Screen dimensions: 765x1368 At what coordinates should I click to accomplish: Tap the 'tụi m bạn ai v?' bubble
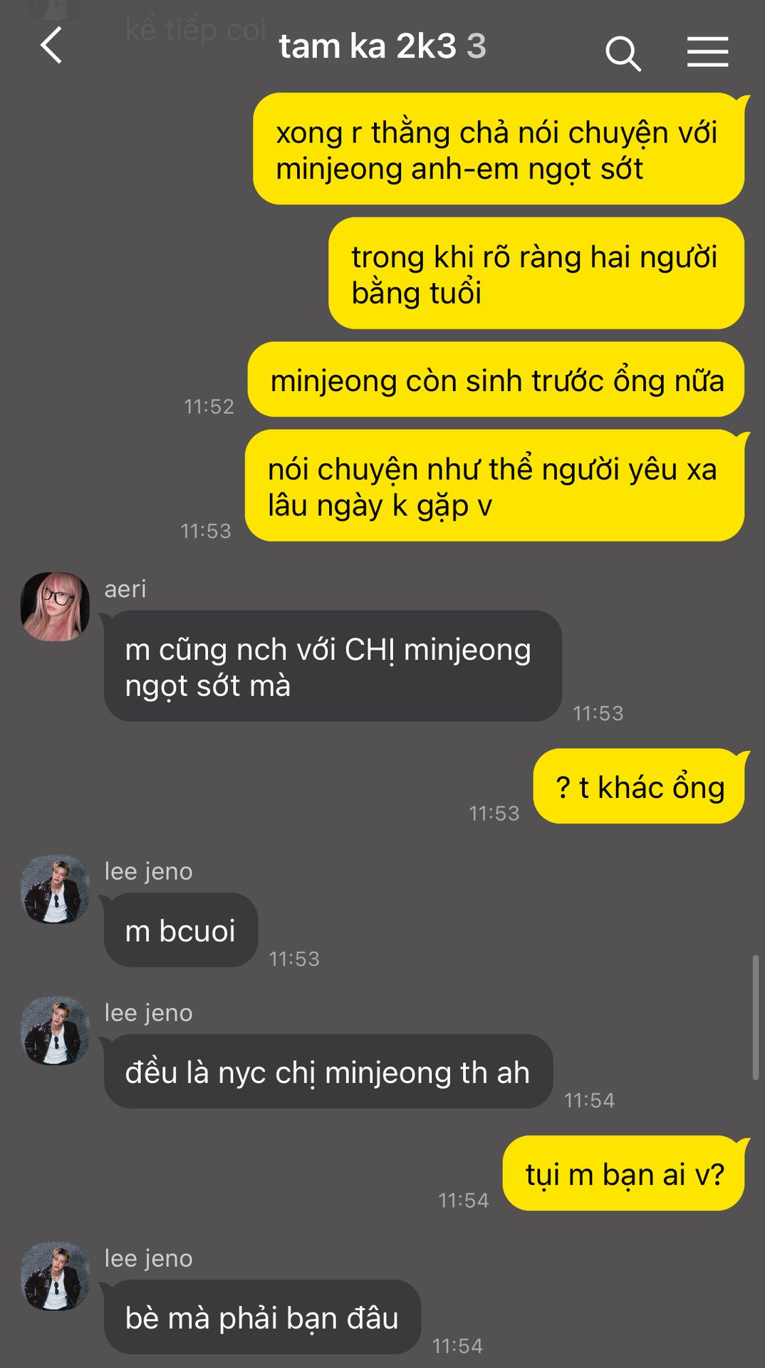point(624,1173)
